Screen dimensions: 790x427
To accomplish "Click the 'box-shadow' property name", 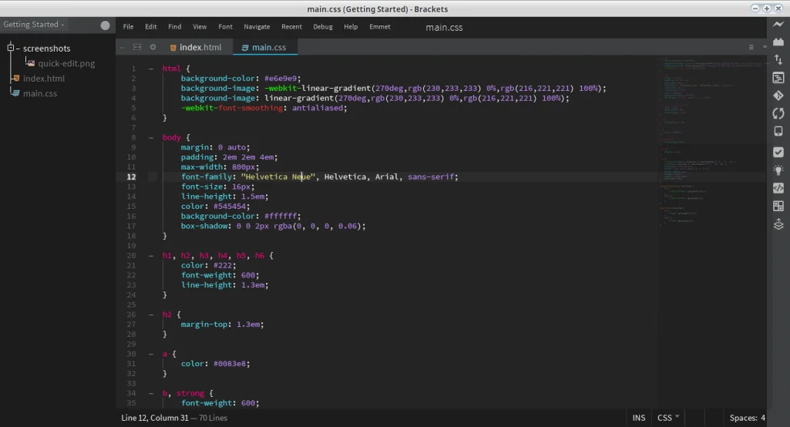I will (204, 227).
